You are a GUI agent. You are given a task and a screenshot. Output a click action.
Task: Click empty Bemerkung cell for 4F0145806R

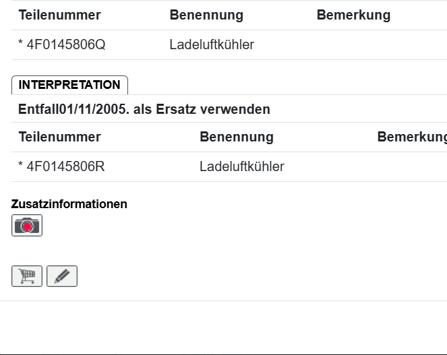411,166
